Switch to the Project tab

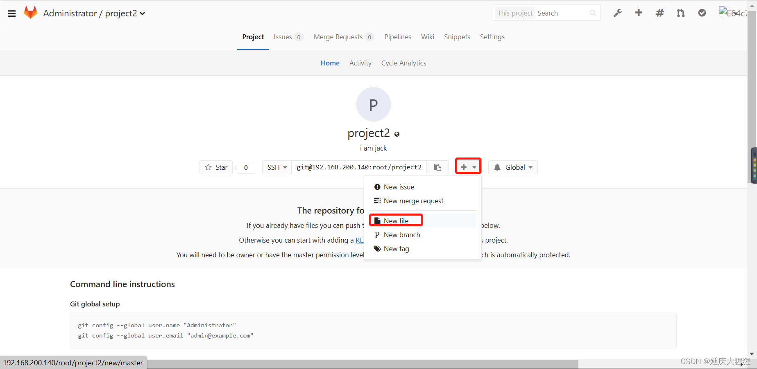pos(253,37)
